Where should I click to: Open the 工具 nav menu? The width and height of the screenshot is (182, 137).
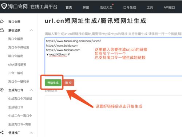tap(150, 7)
